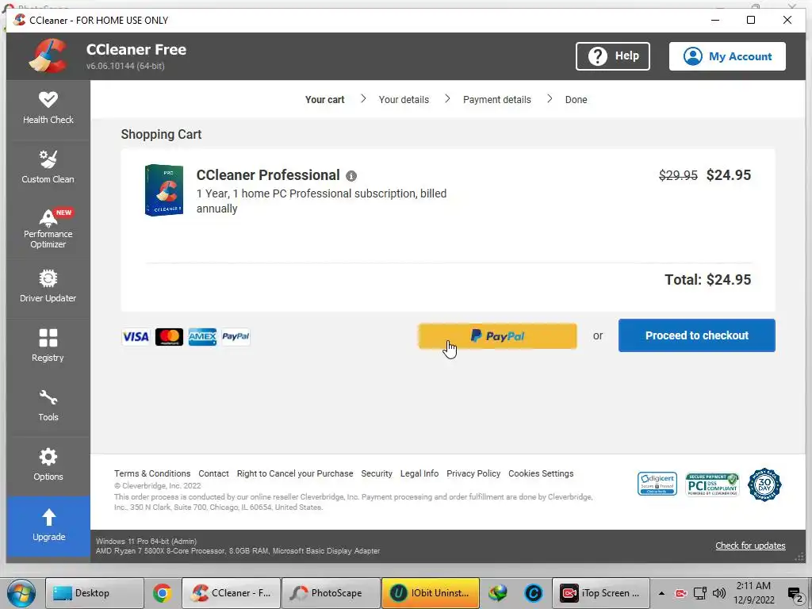Open the Cookies Settings link

tap(541, 473)
